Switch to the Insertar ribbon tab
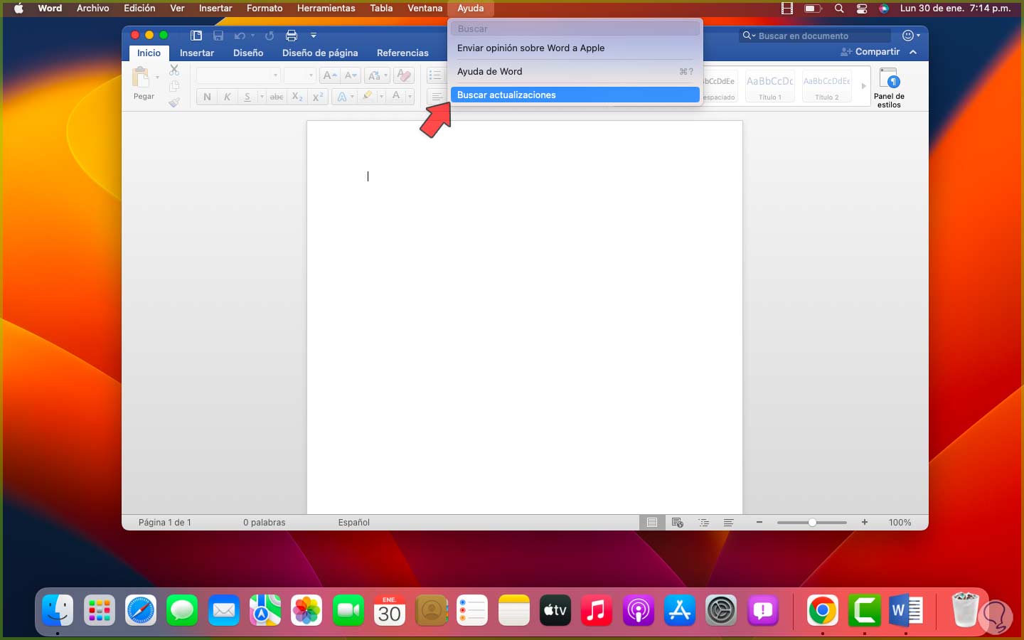Image resolution: width=1024 pixels, height=640 pixels. point(197,53)
